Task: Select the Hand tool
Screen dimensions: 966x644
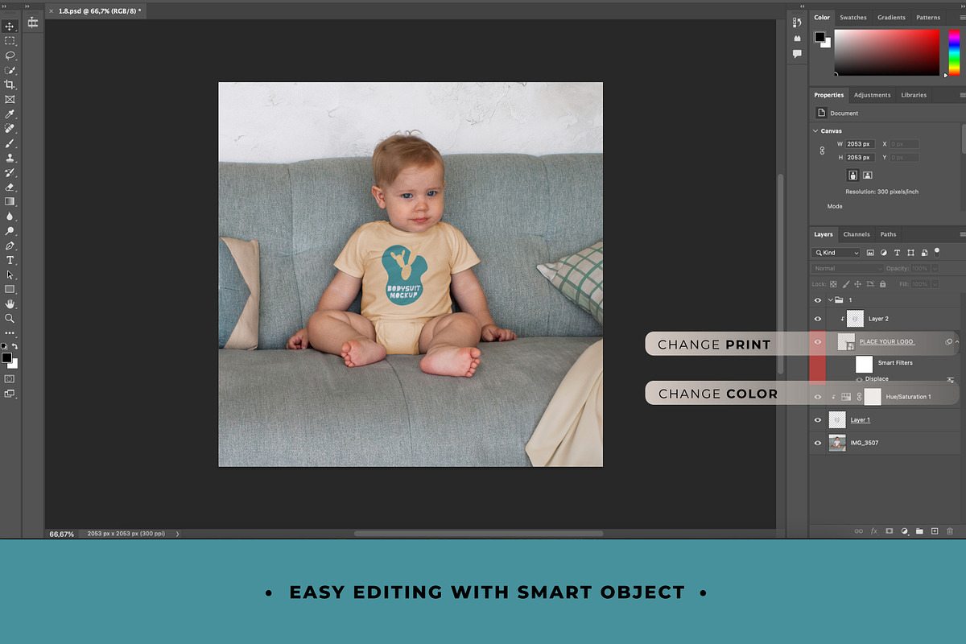Action: coord(10,303)
